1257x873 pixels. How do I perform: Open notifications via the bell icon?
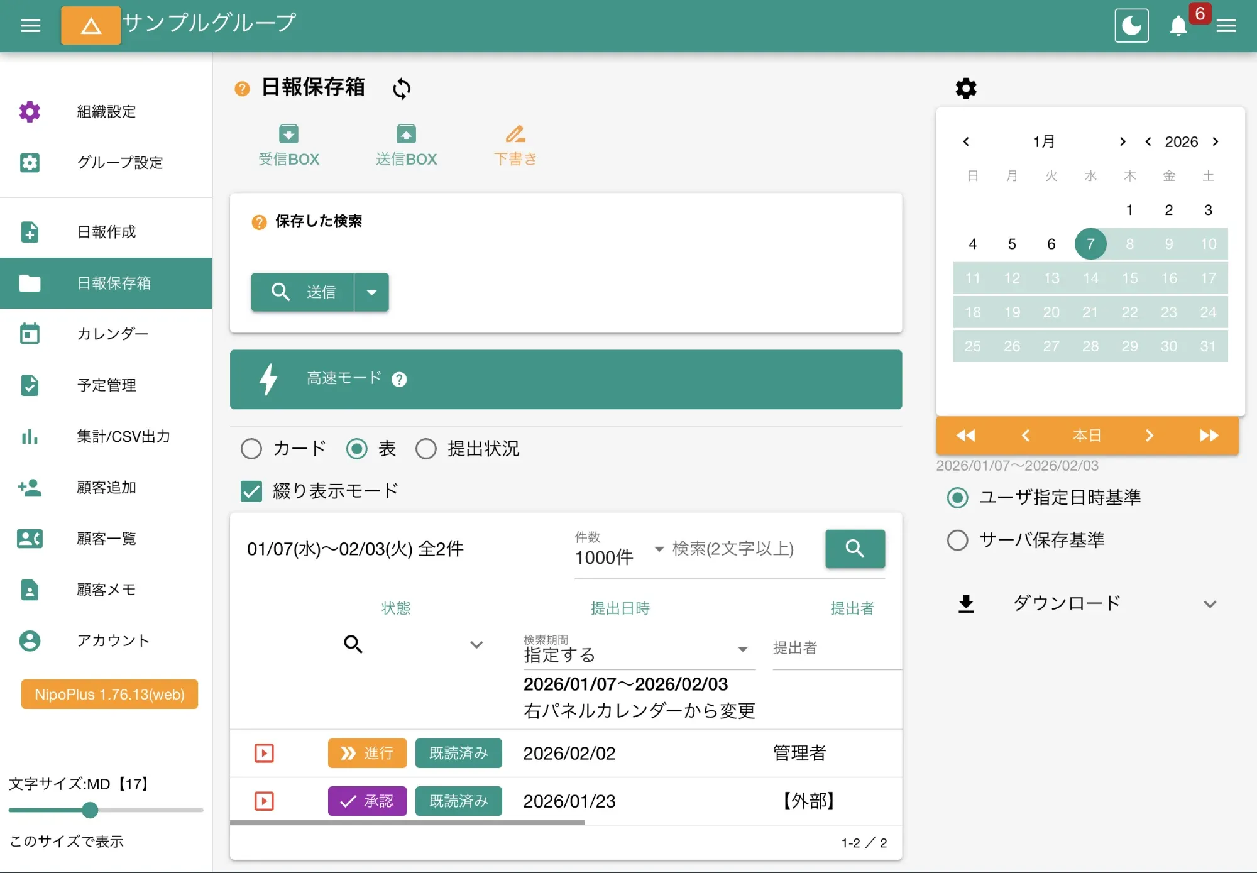click(x=1178, y=26)
